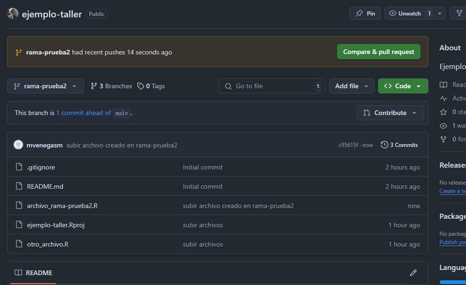This screenshot has height=285, width=466.
Task: Open the green Code dropdown
Action: point(403,86)
